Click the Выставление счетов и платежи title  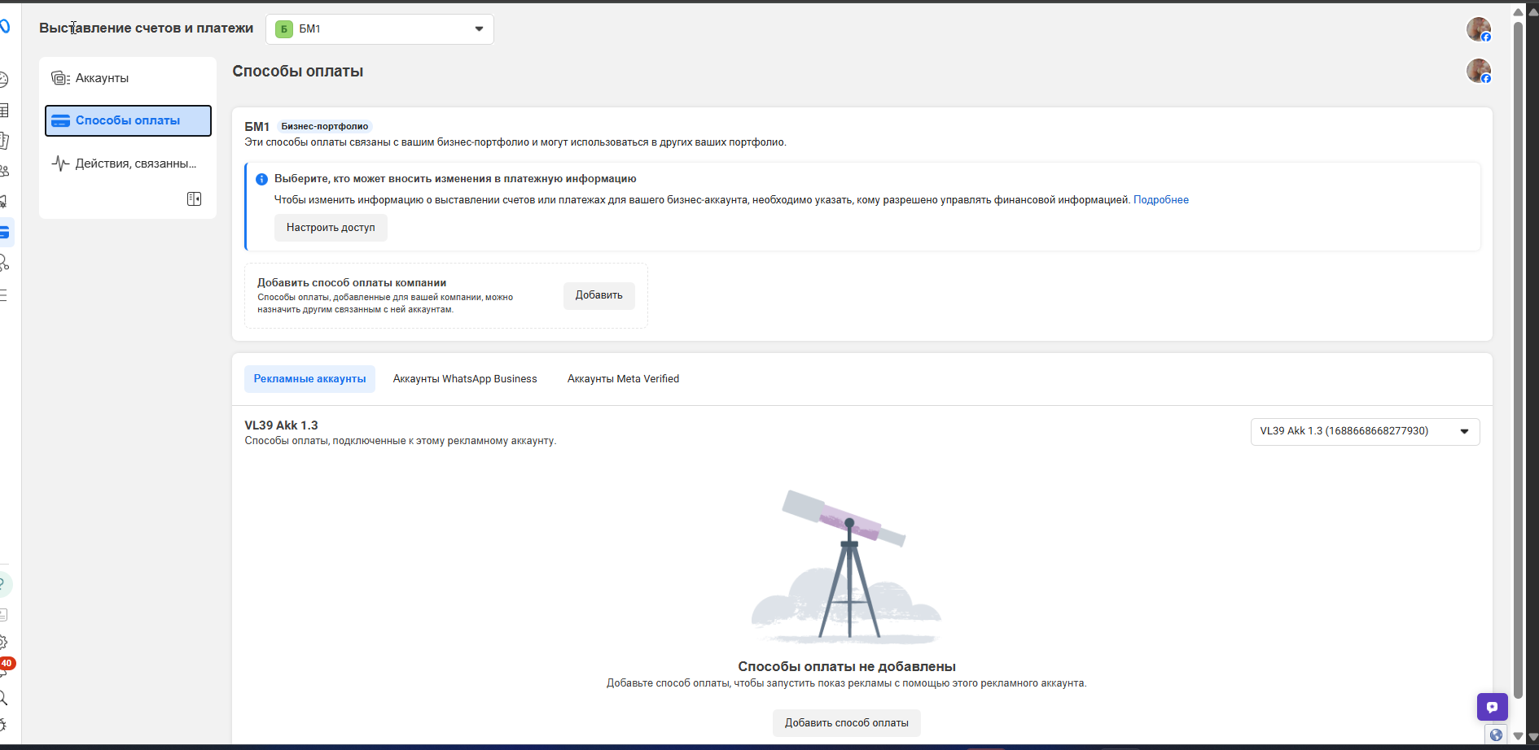coord(147,28)
